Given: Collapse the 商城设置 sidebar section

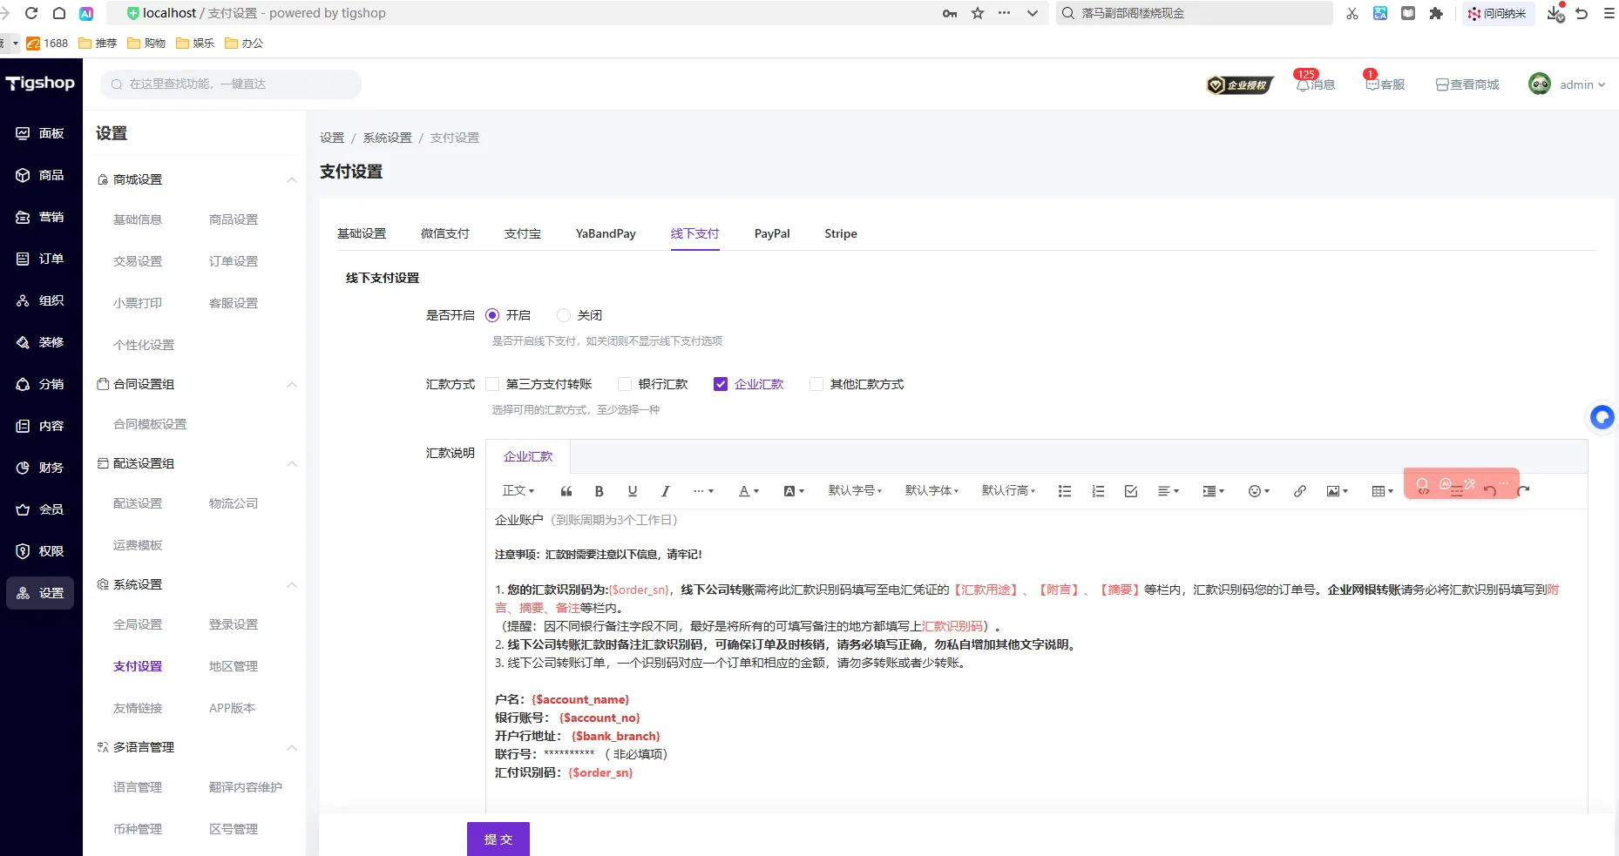Looking at the screenshot, I should (292, 179).
